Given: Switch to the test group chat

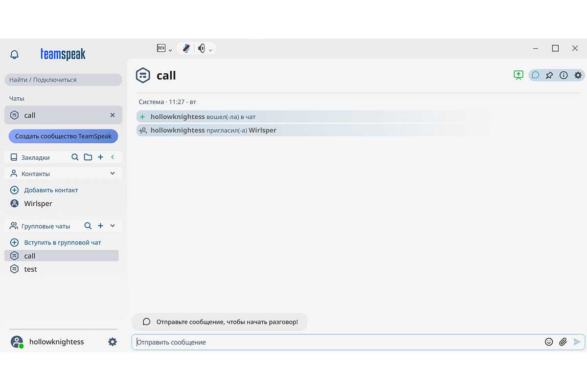Looking at the screenshot, I should point(30,269).
